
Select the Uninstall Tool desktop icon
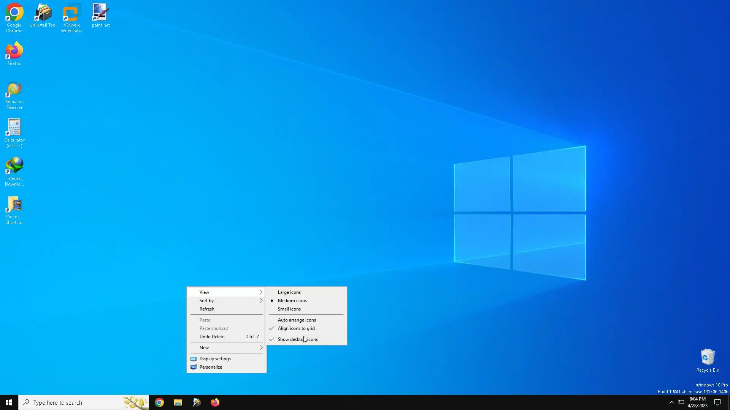tap(43, 13)
